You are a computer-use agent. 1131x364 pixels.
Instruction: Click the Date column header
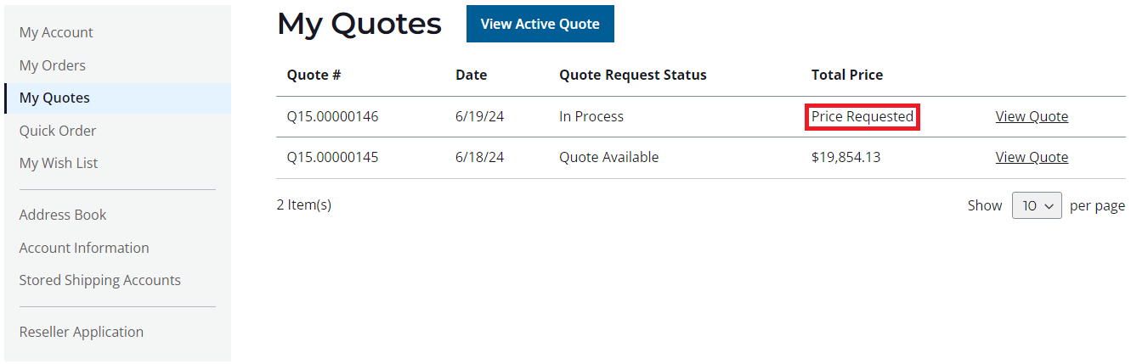click(x=471, y=75)
